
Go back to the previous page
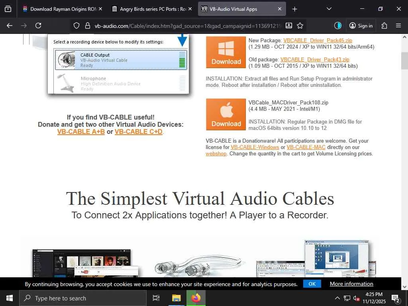coord(10,25)
